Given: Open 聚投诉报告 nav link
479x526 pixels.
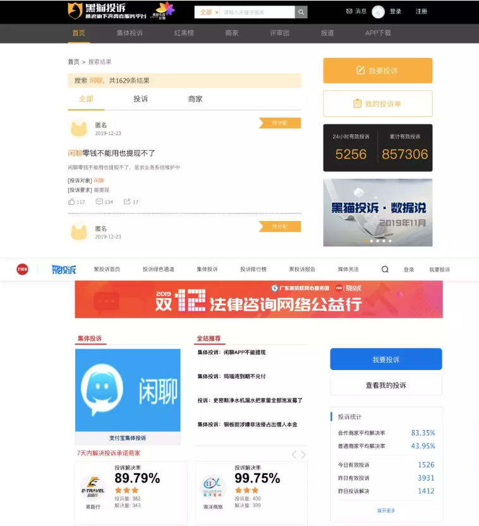Looking at the screenshot, I should click(x=302, y=269).
